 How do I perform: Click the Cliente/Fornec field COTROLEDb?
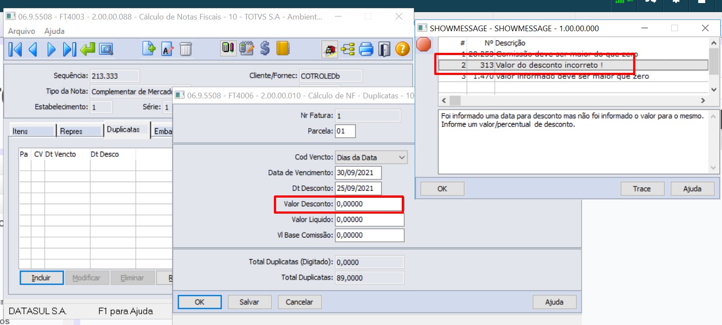[x=331, y=76]
